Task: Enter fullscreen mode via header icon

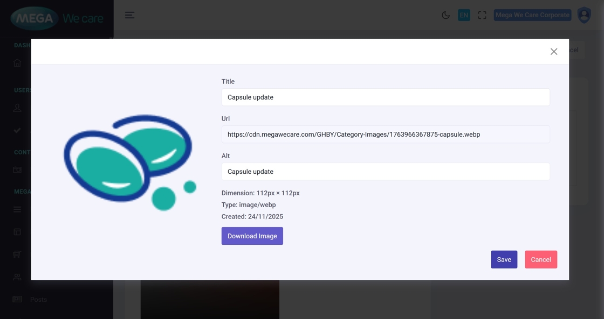Action: 482,15
